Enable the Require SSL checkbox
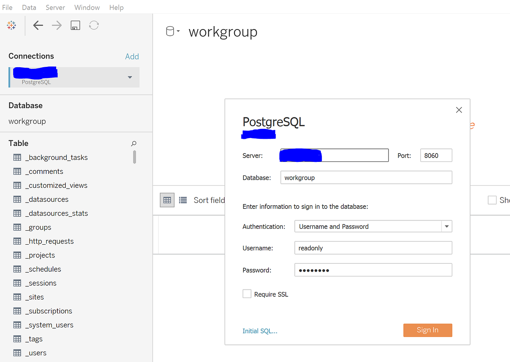Viewport: 510px width, 362px height. (247, 294)
